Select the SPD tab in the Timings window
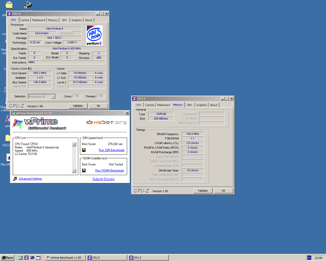This screenshot has height=261, width=326. [189, 105]
